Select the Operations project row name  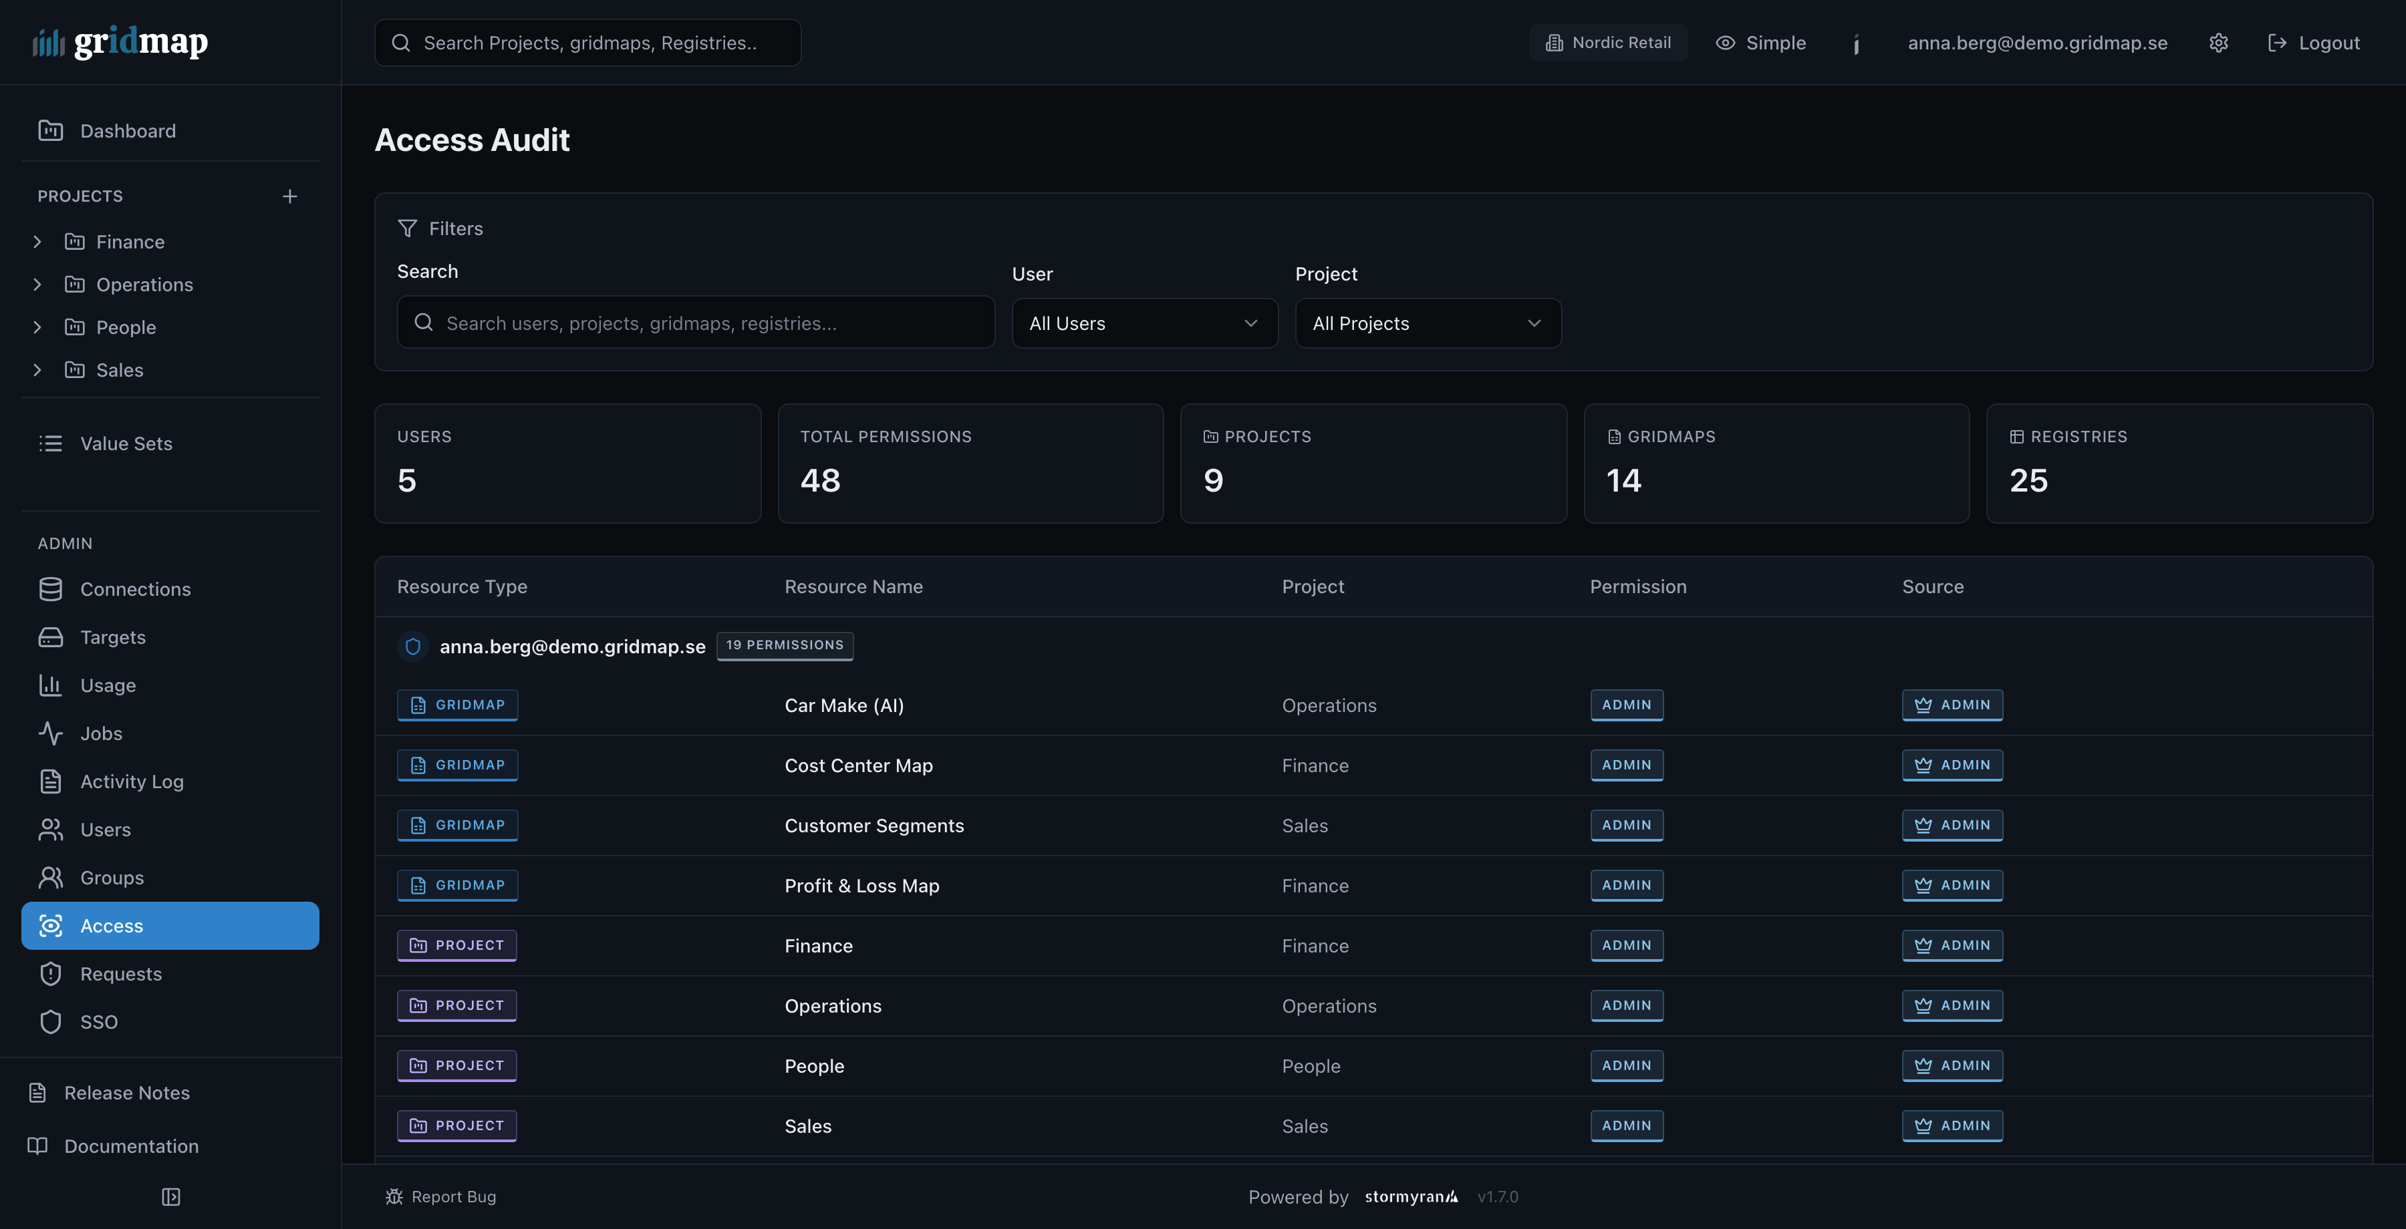point(833,1006)
